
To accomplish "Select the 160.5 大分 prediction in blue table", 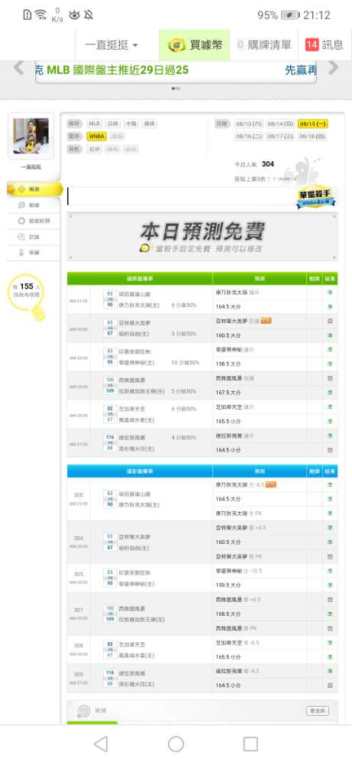I will point(228,542).
